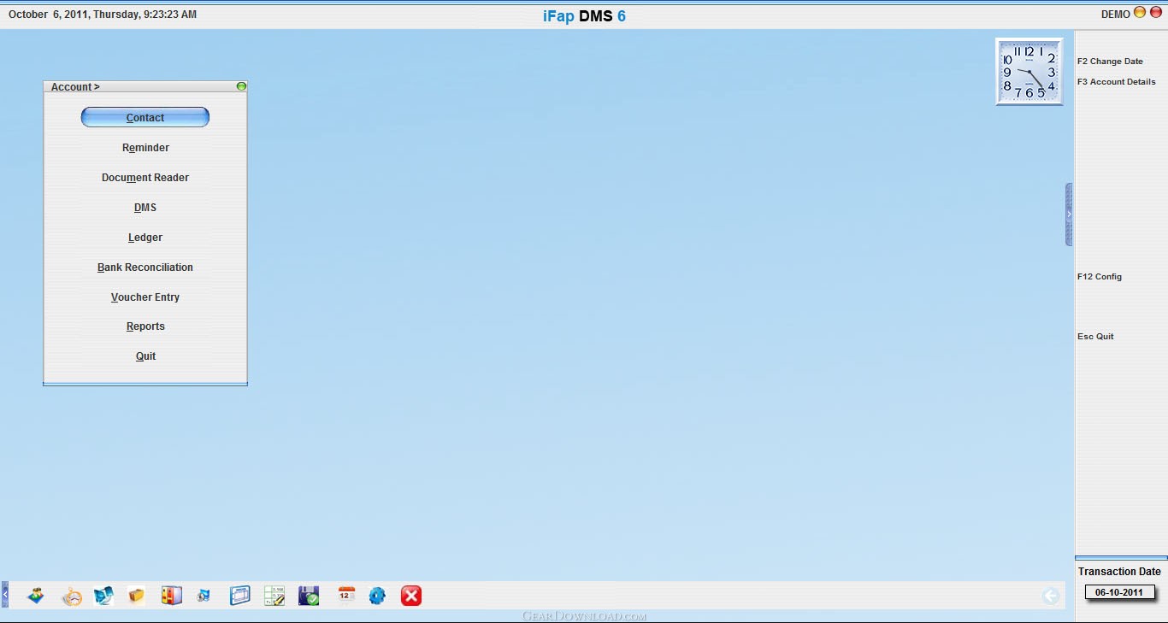
Task: Select the Contact menu button
Action: (x=145, y=117)
